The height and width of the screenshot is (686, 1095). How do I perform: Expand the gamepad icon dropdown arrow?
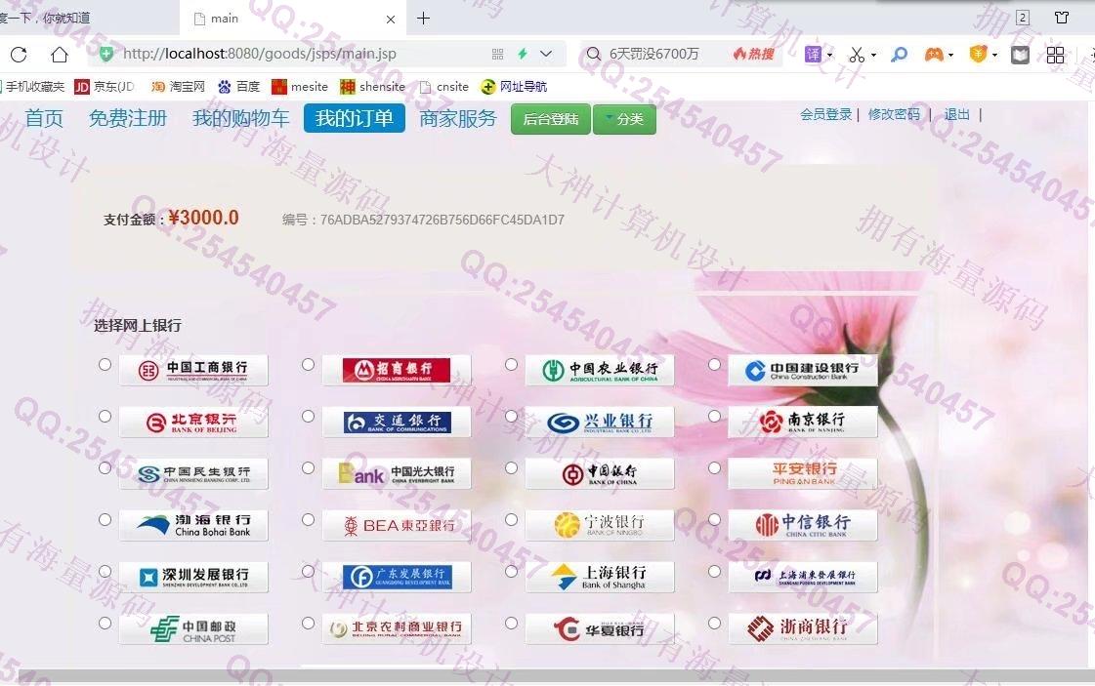click(950, 55)
